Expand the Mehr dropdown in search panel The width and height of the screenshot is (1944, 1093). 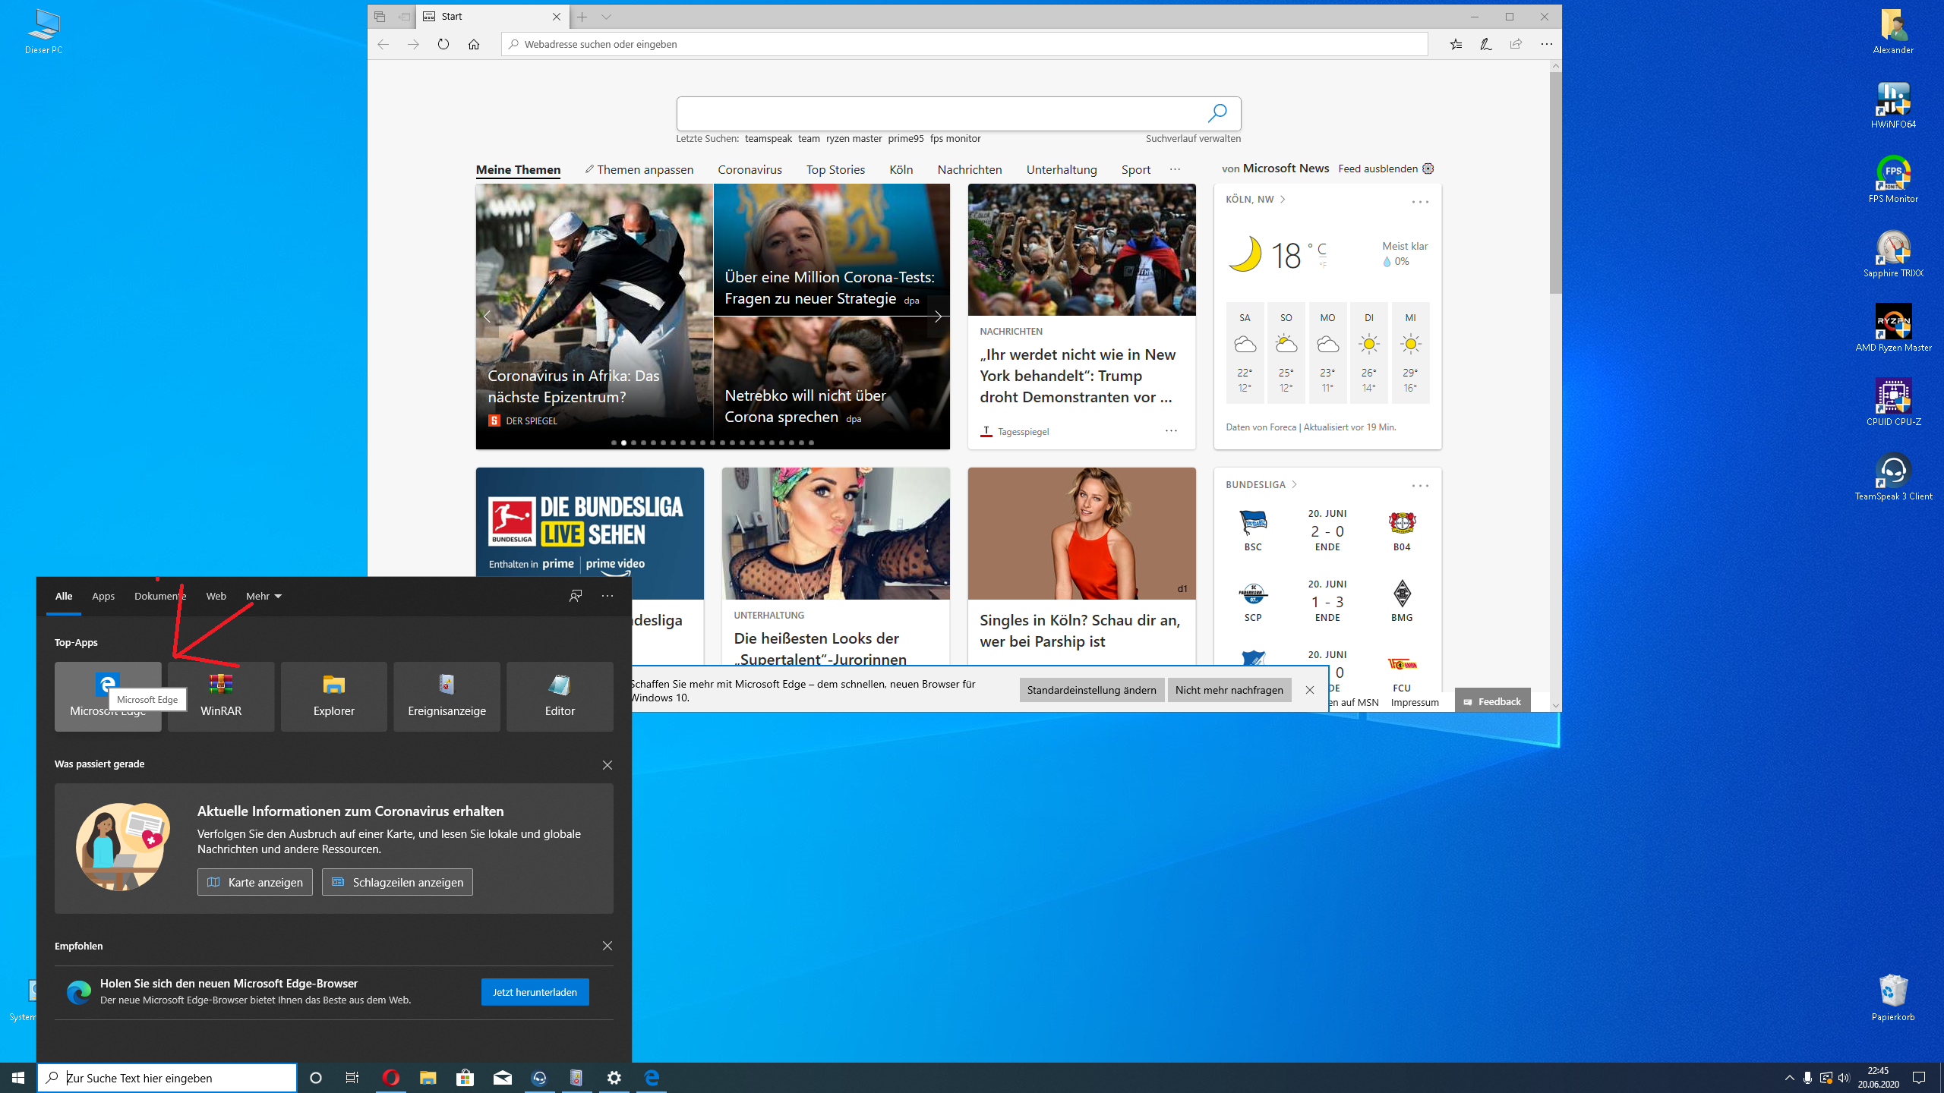[264, 596]
